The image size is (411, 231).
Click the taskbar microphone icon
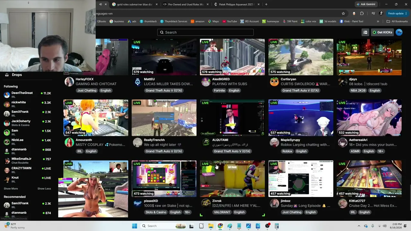click(x=372, y=226)
